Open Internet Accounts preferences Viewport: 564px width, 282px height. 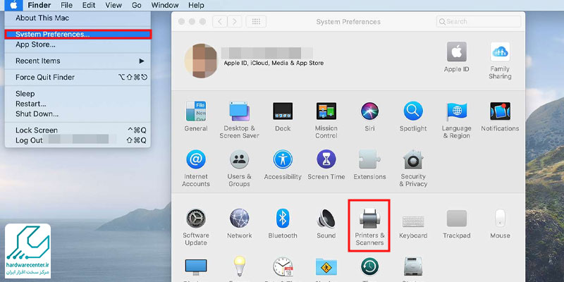coord(196,168)
